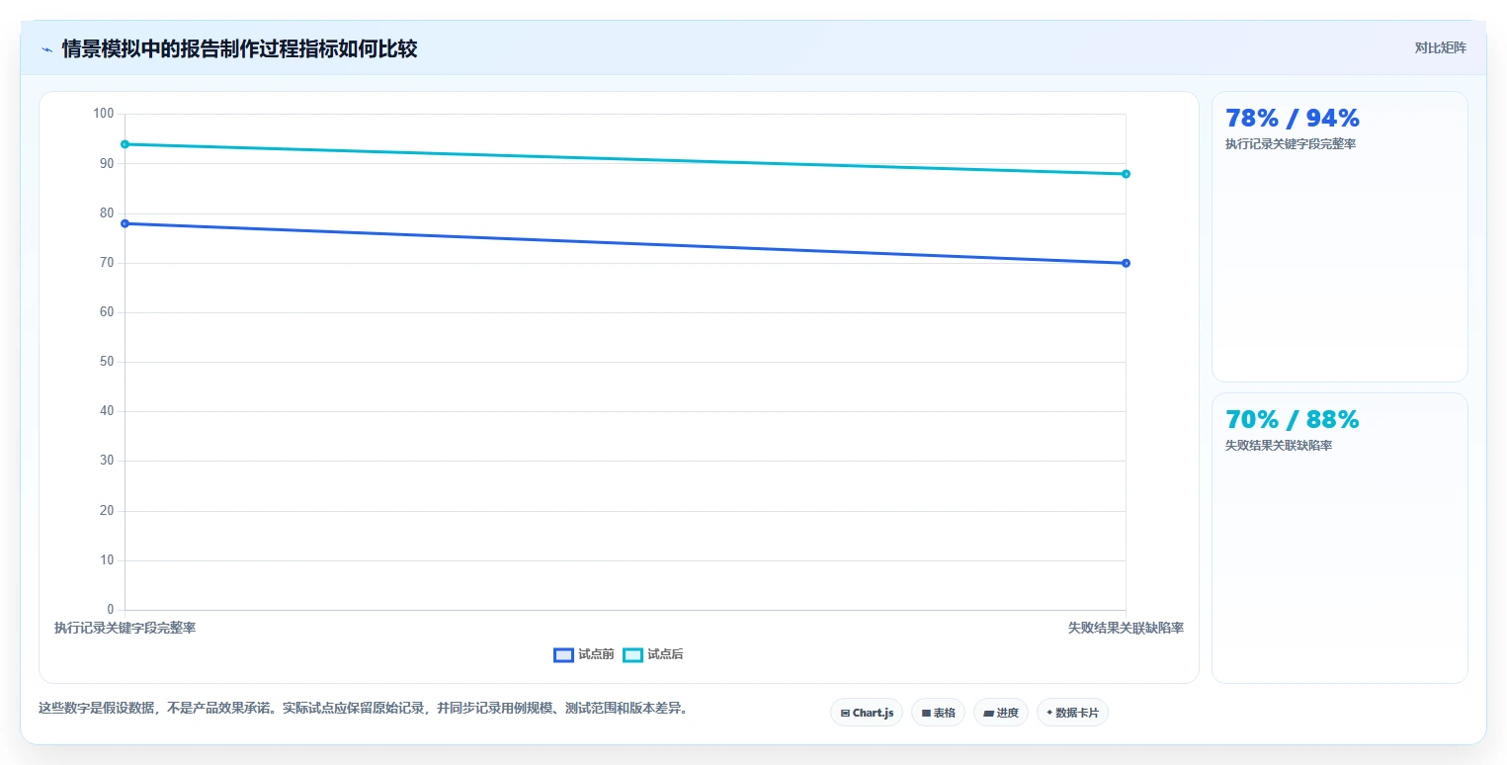Select the 进度 chip
This screenshot has height=765, width=1507.
1001,713
